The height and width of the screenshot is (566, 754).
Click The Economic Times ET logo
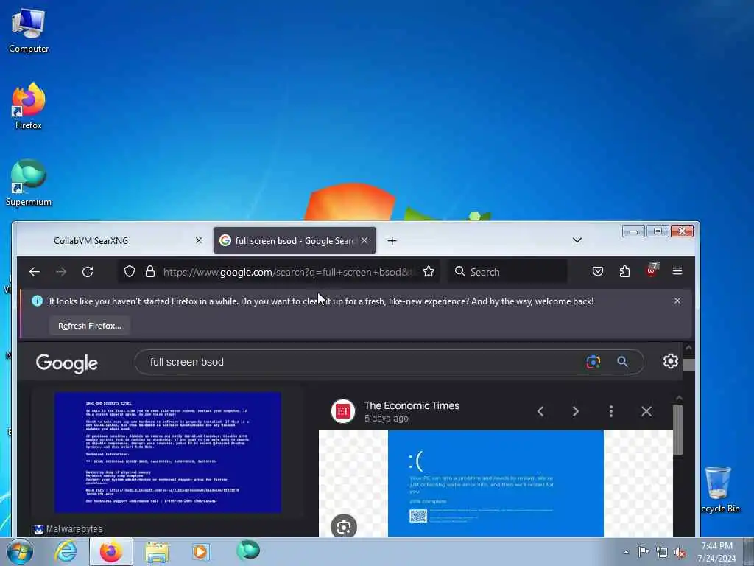tap(343, 411)
